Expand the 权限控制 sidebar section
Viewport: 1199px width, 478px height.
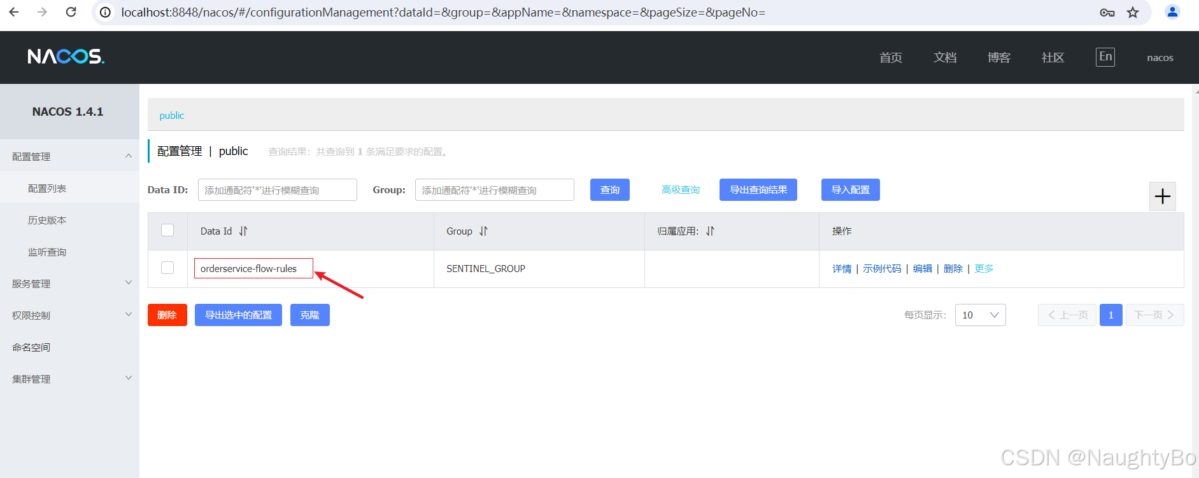point(69,315)
